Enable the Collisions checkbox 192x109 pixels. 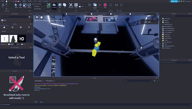pos(33,6)
